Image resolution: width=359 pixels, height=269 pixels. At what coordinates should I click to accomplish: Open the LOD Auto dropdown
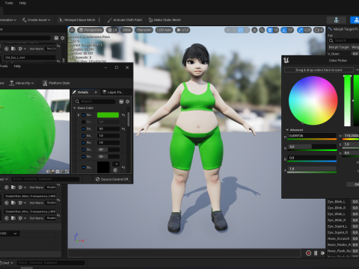164,30
